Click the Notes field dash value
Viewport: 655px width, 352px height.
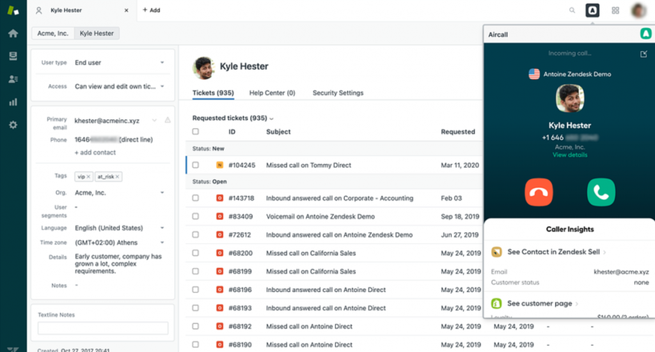tap(77, 286)
